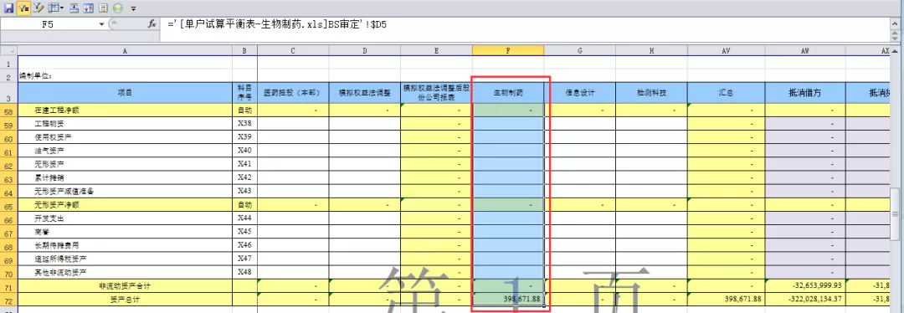This screenshot has width=904, height=313.
Task: Click the 累计摊销 row label
Action: [x=49, y=177]
